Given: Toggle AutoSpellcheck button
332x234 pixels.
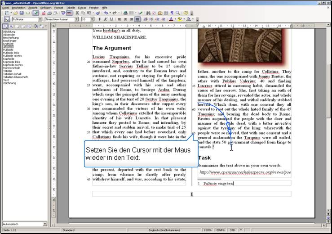Looking at the screenshot, I should tap(69, 13).
